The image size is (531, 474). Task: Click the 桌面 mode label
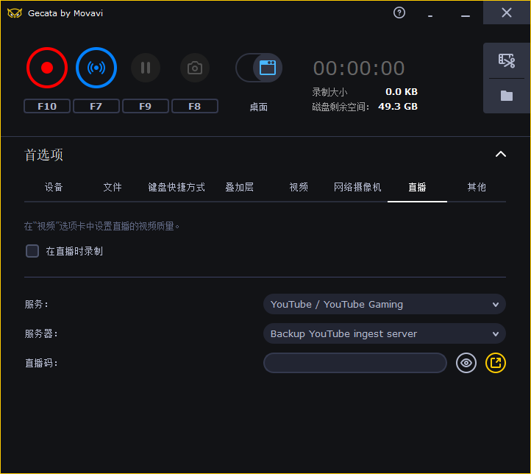[x=259, y=107]
